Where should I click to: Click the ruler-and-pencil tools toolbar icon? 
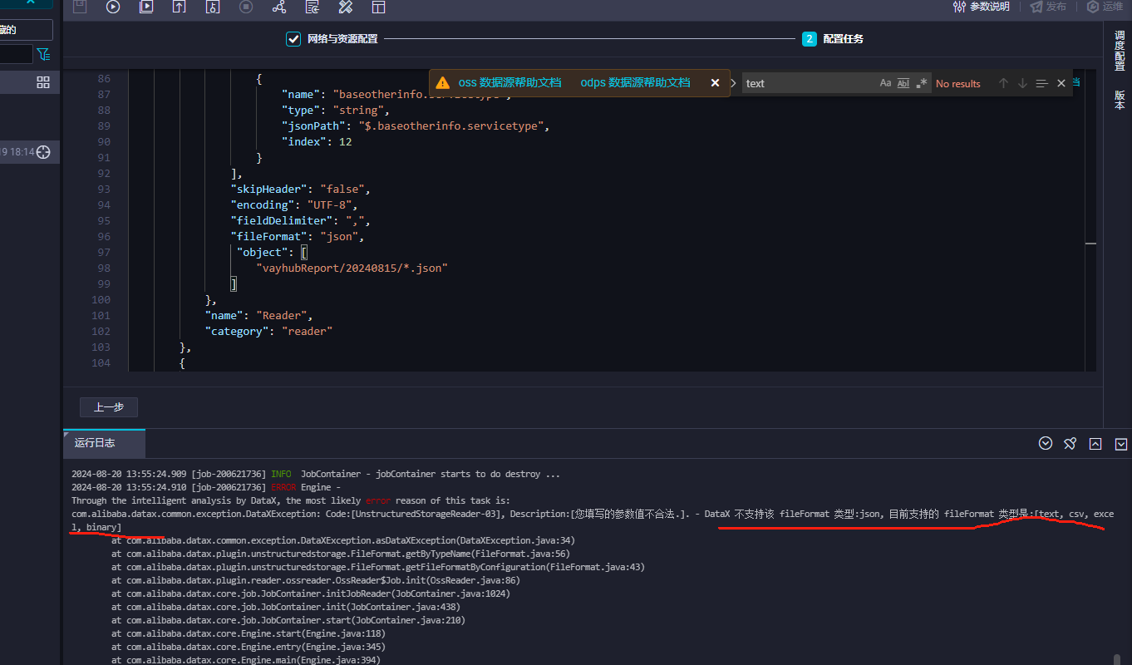[x=346, y=7]
